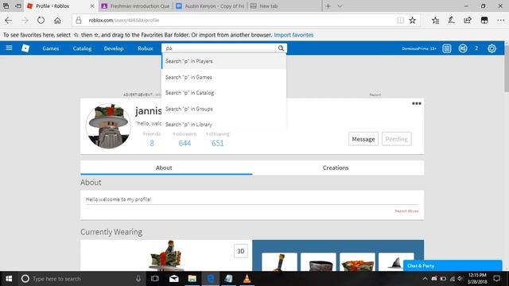Viewport: 509px width, 286px height.
Task: Select Search "p" in Games suggestion
Action: 223,77
